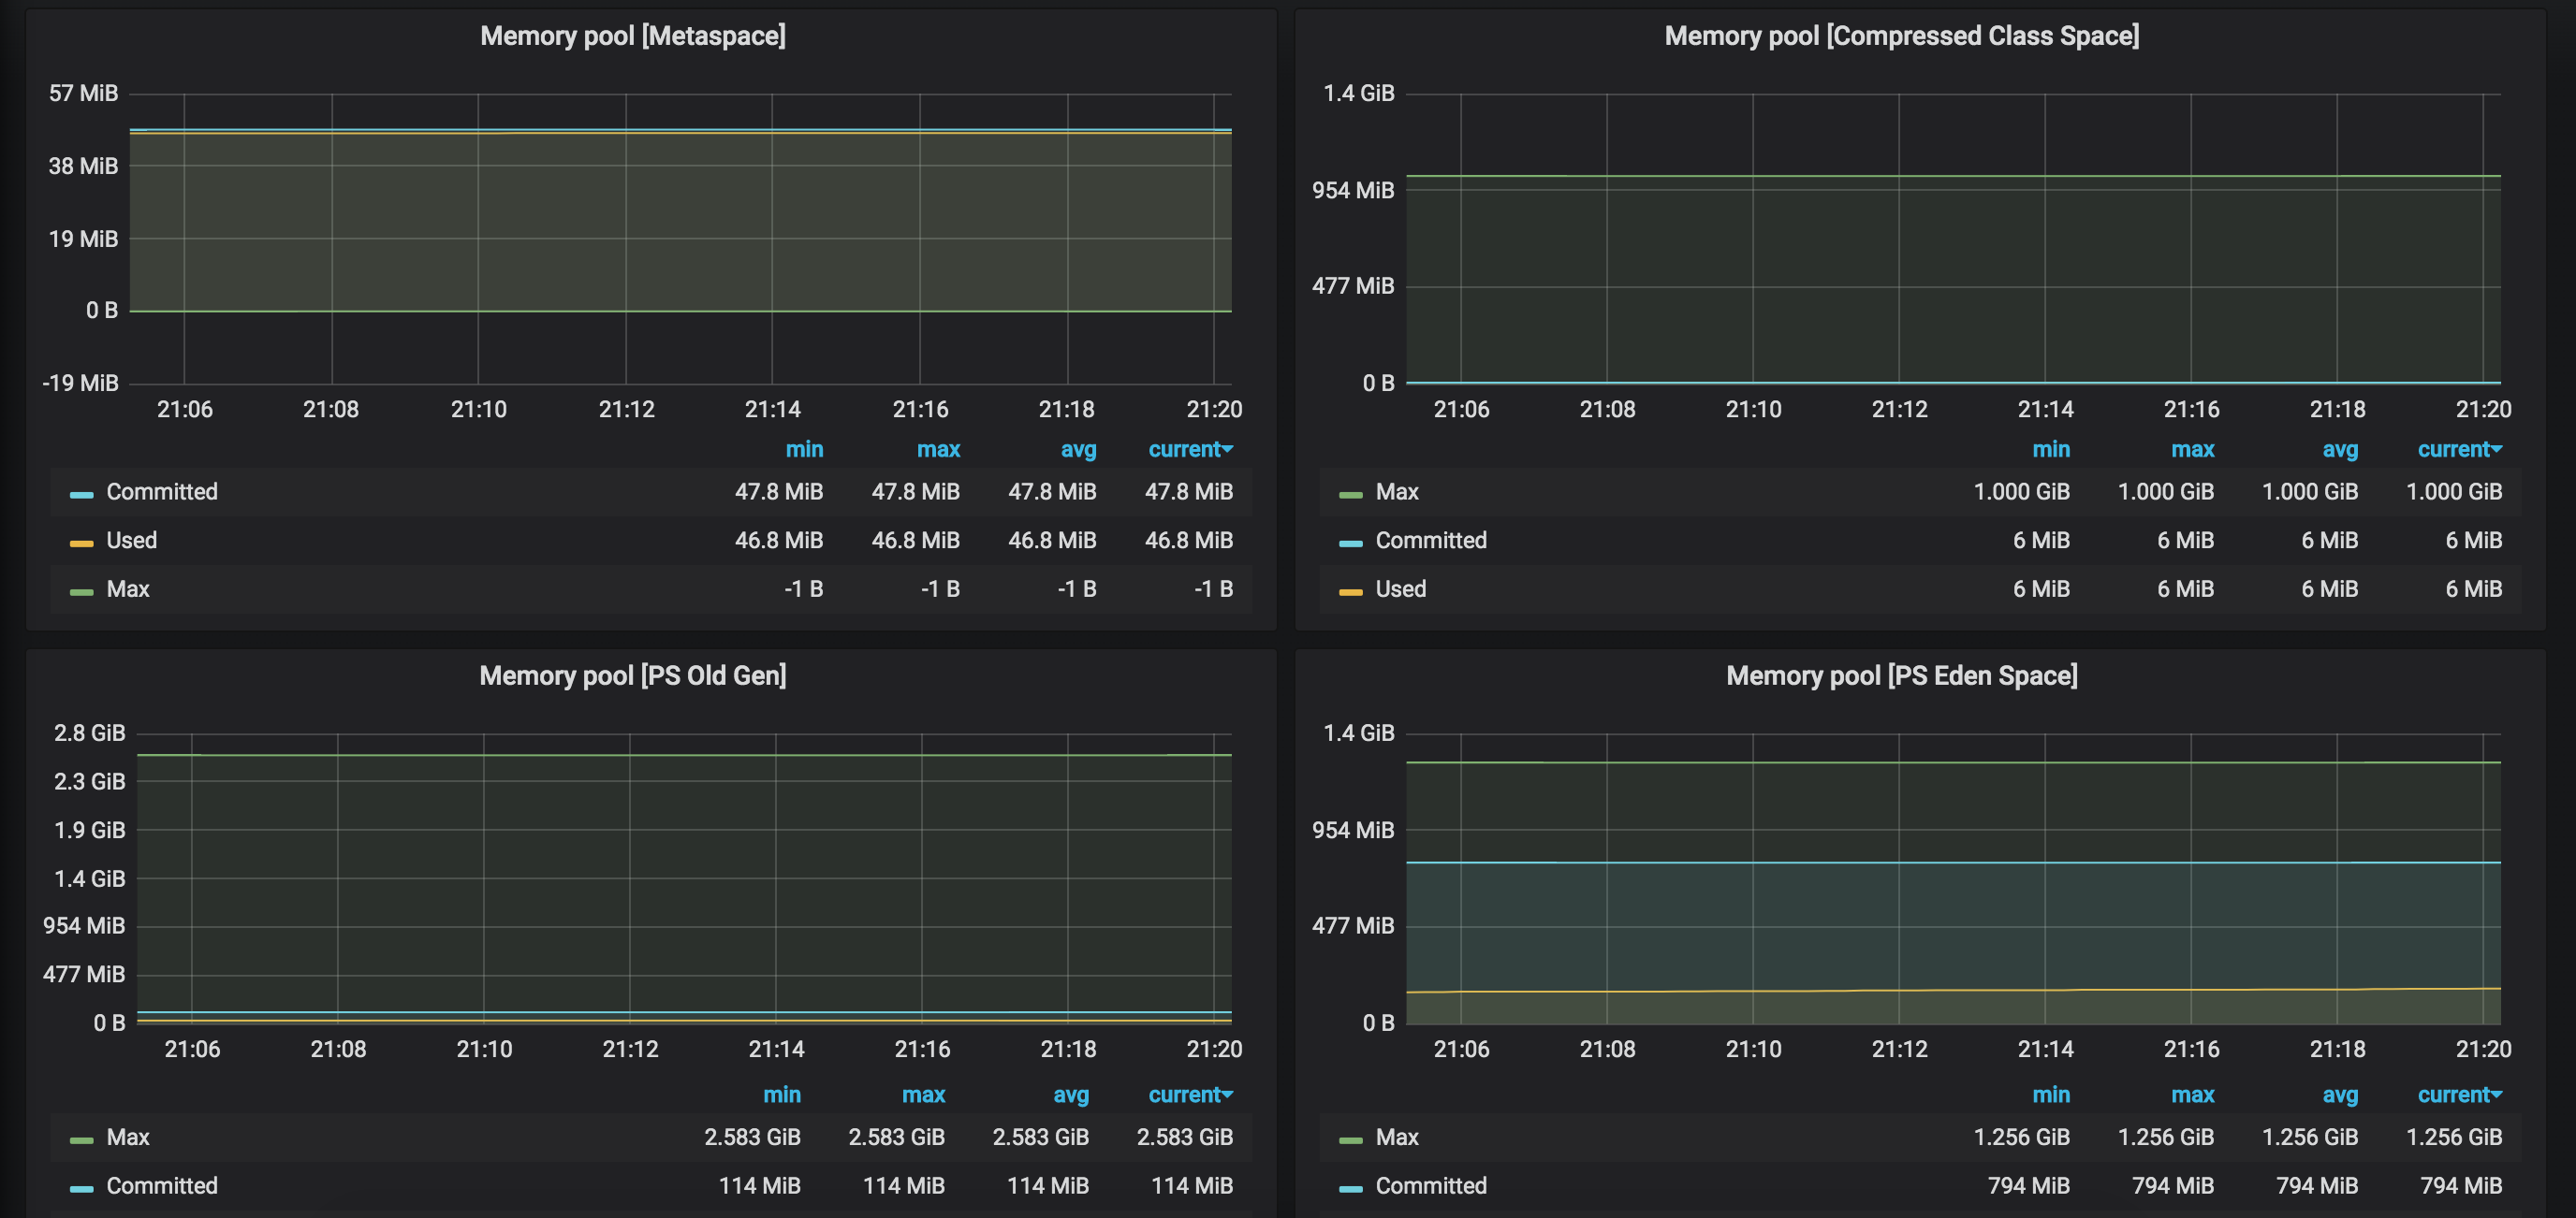This screenshot has width=2576, height=1218.
Task: Toggle Committed series in PS Eden Space legend
Action: coord(1431,1186)
